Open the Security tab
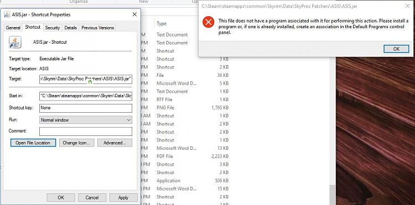The height and width of the screenshot is (205, 415). [53, 28]
